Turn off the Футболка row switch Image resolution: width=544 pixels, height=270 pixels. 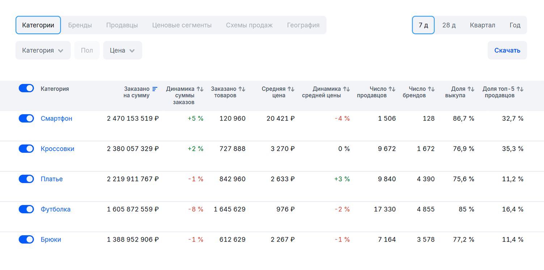(26, 209)
